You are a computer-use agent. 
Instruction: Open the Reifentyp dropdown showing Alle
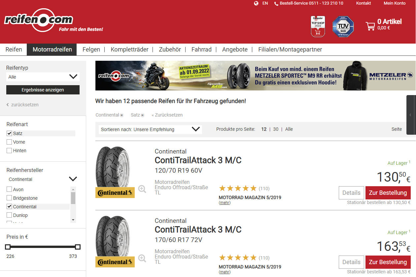coord(43,77)
